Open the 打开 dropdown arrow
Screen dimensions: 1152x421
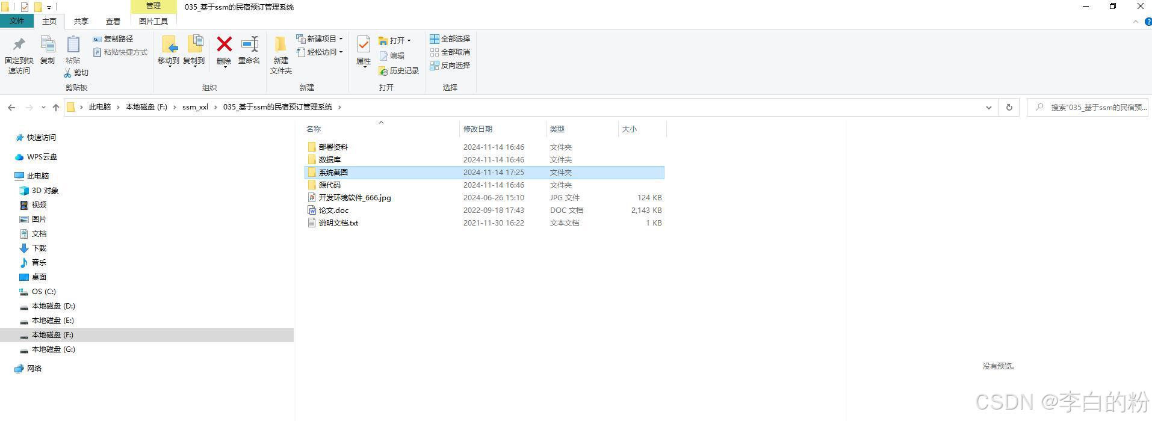pos(409,41)
